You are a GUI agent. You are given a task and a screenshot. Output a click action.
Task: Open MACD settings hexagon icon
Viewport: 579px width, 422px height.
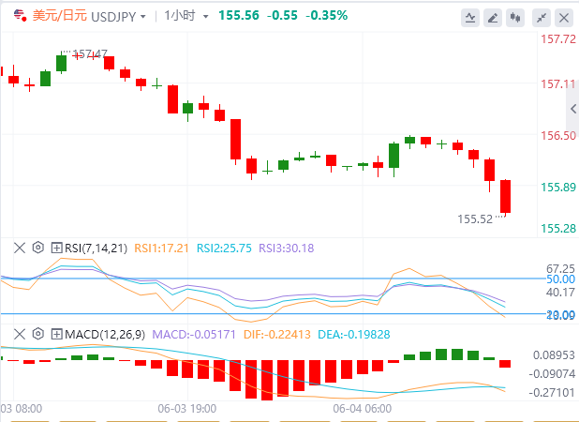click(x=38, y=334)
